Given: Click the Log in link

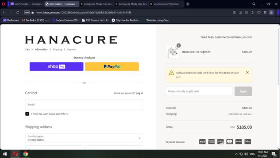Looking at the screenshot, I should [139, 93].
